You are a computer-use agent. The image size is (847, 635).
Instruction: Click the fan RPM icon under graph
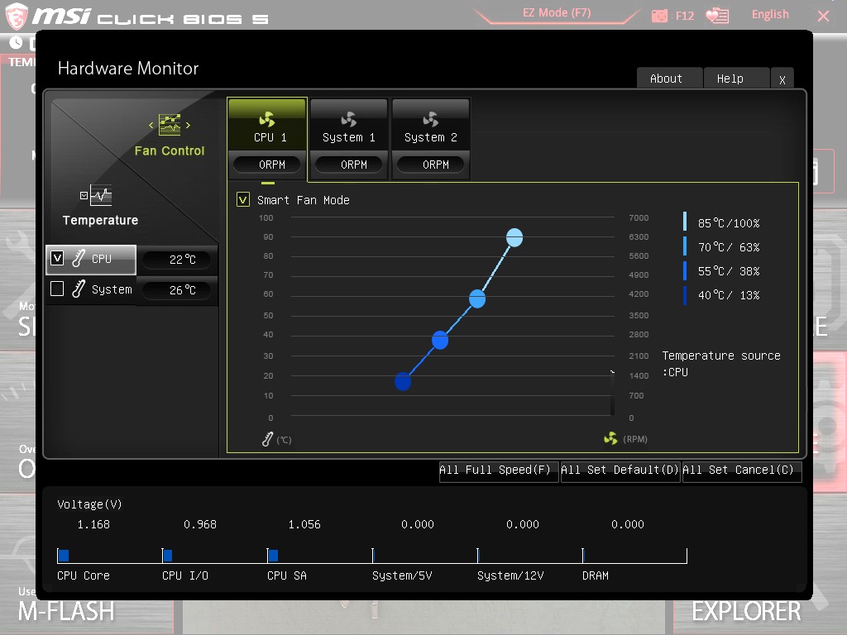[610, 438]
